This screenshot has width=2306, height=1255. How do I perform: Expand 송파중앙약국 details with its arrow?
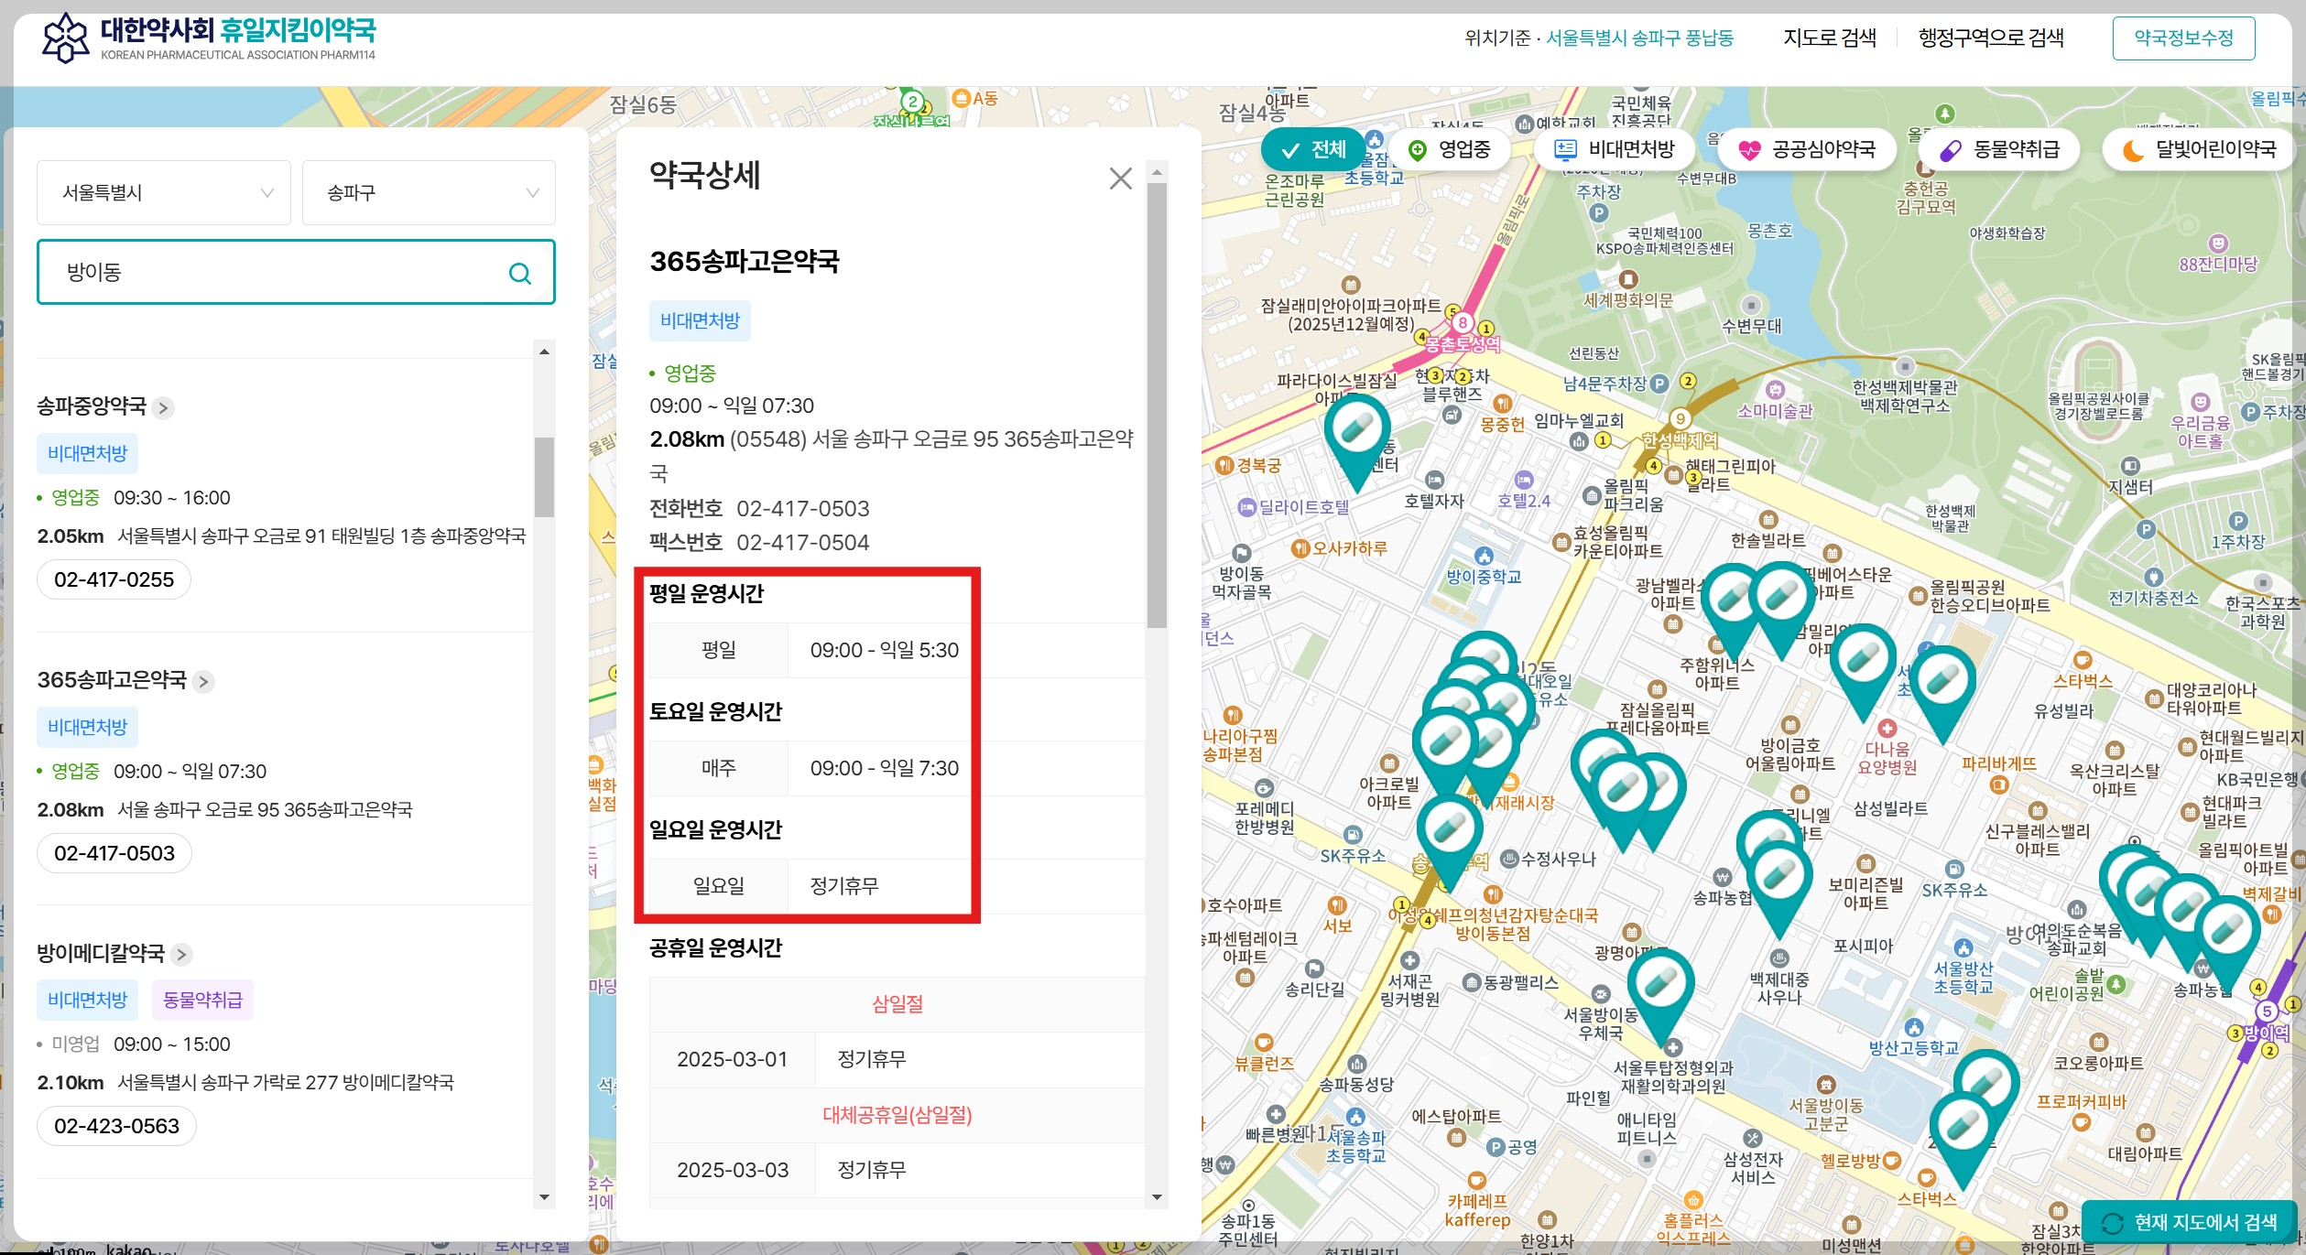click(x=165, y=409)
